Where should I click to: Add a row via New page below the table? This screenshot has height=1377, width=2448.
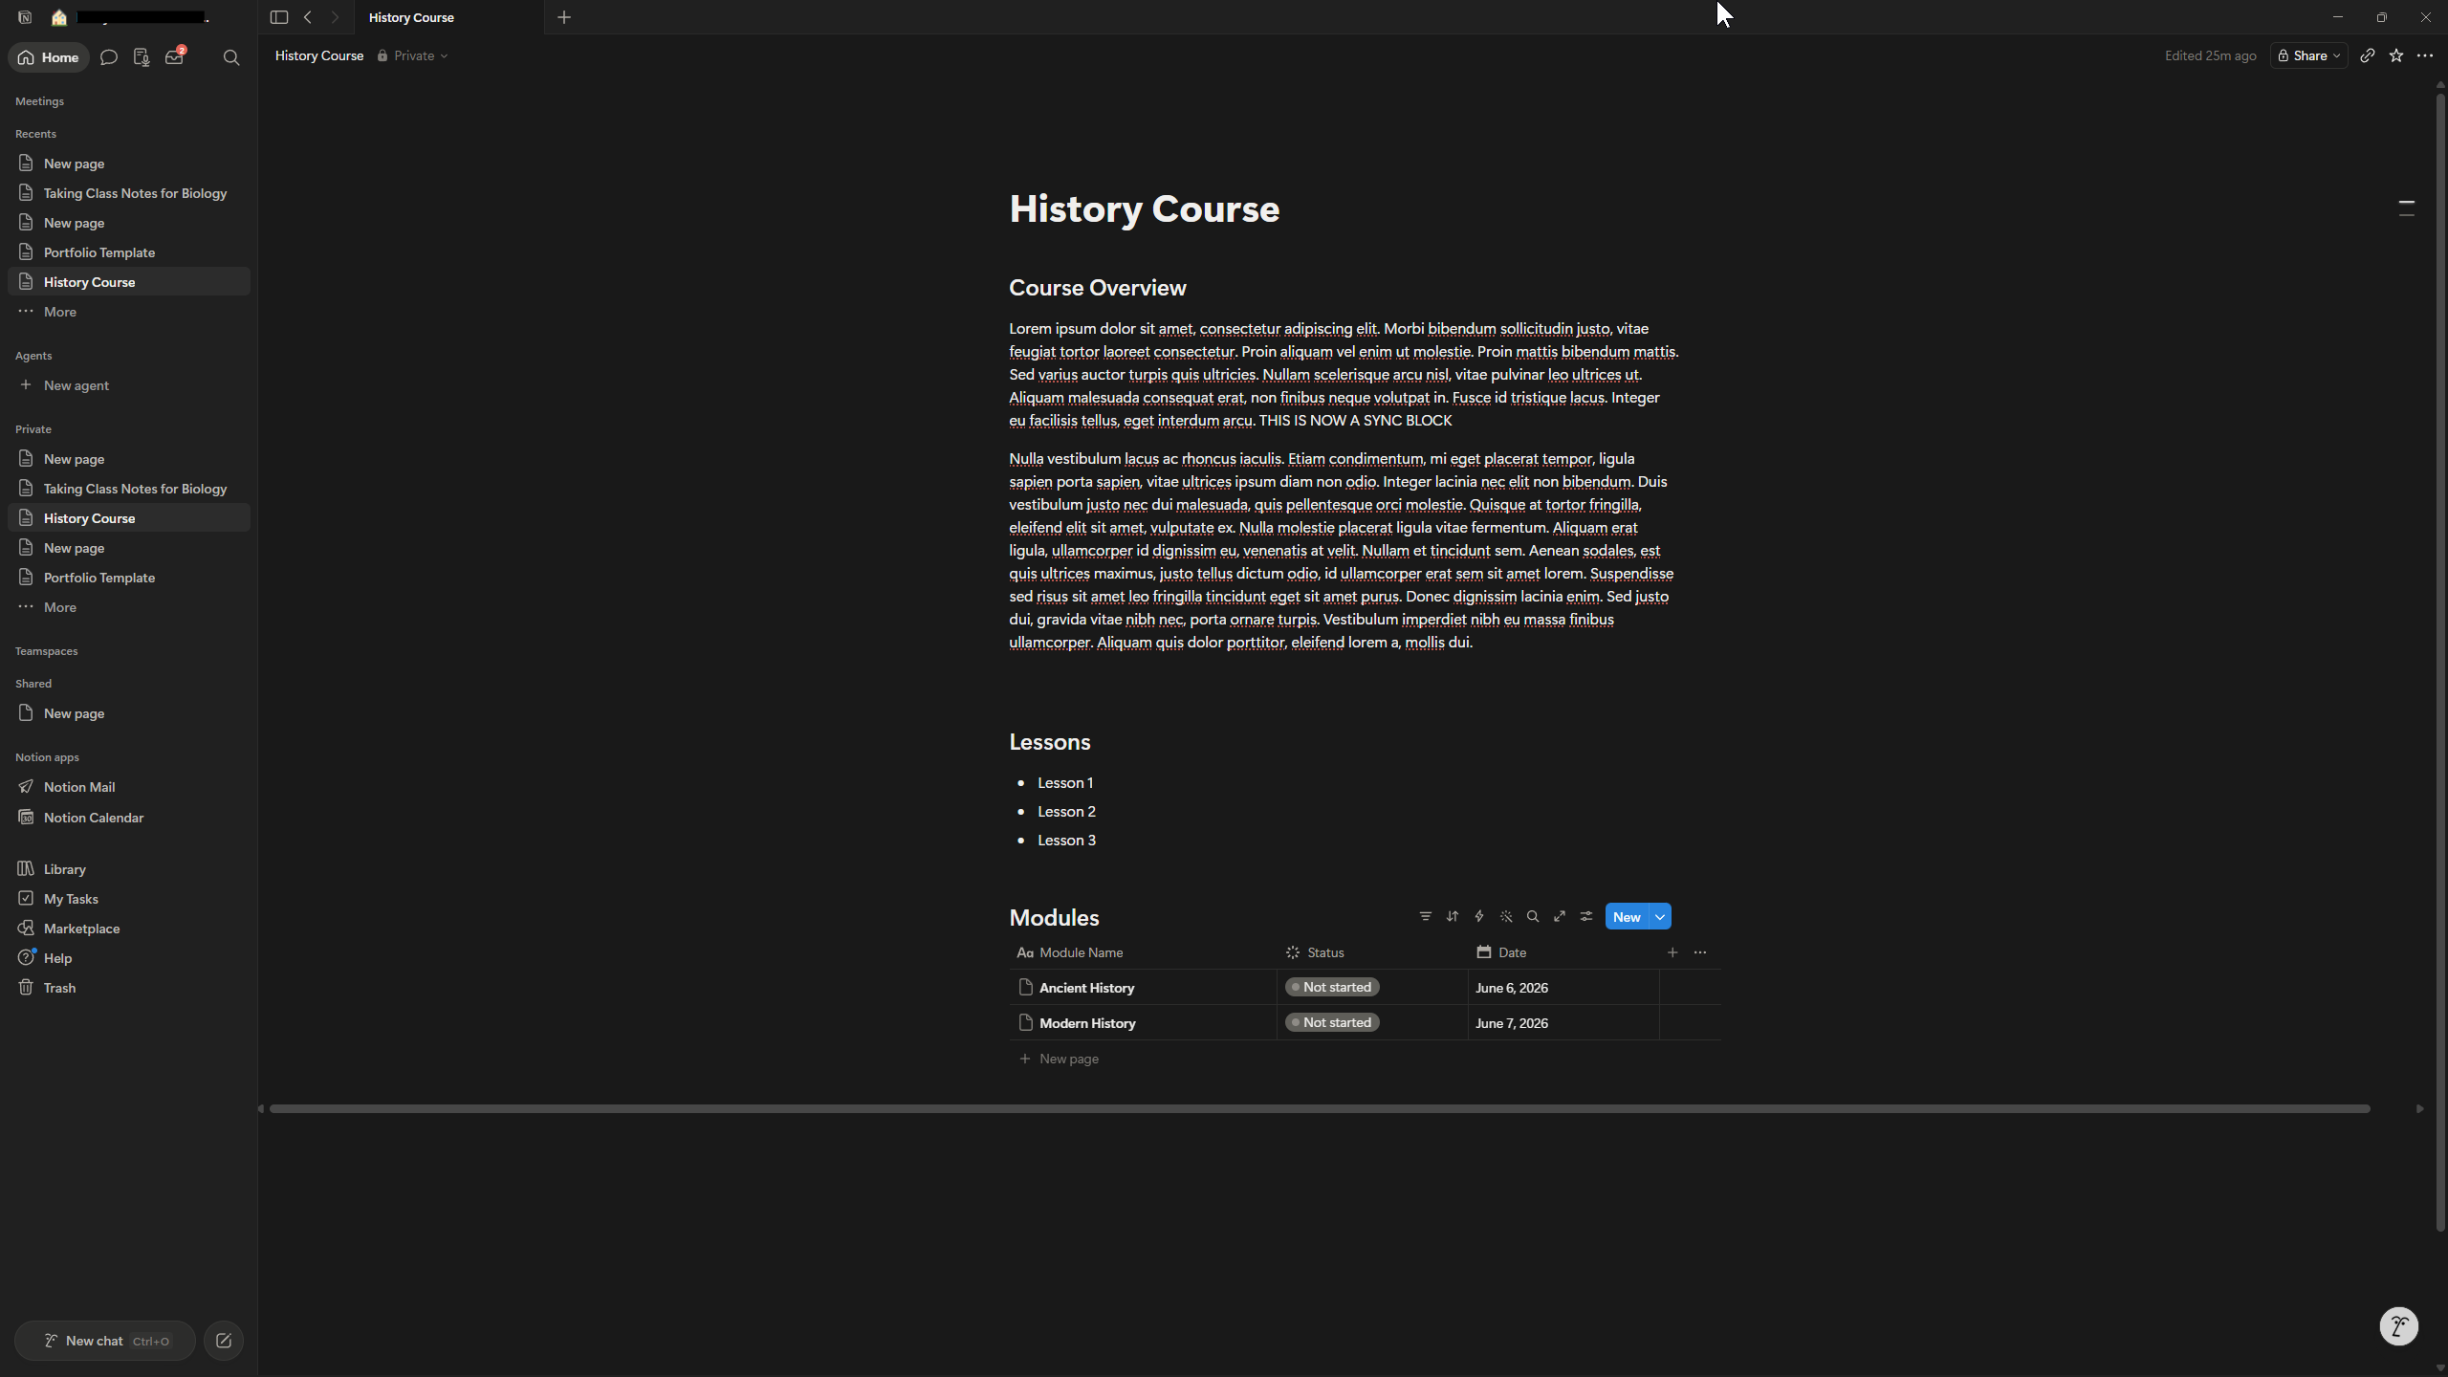click(1060, 1059)
